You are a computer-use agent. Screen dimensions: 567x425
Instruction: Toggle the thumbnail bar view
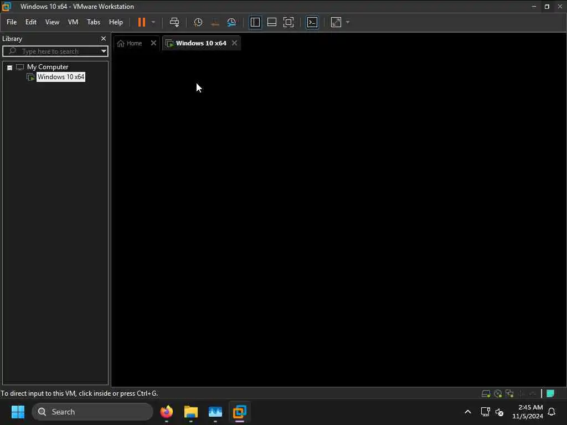coord(271,22)
